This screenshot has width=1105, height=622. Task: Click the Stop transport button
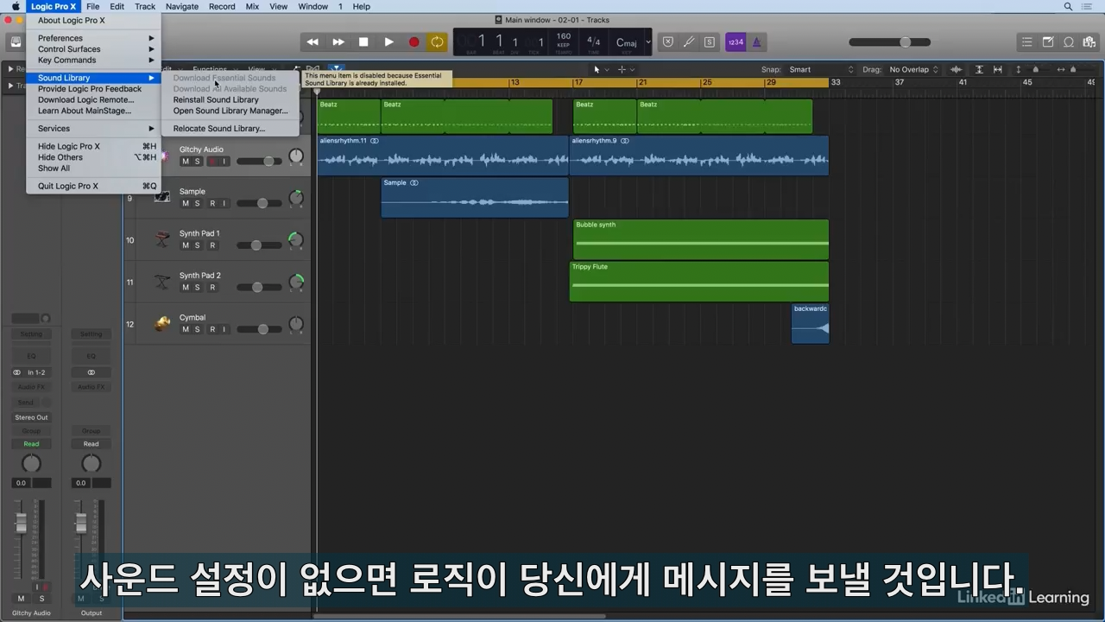click(x=363, y=41)
